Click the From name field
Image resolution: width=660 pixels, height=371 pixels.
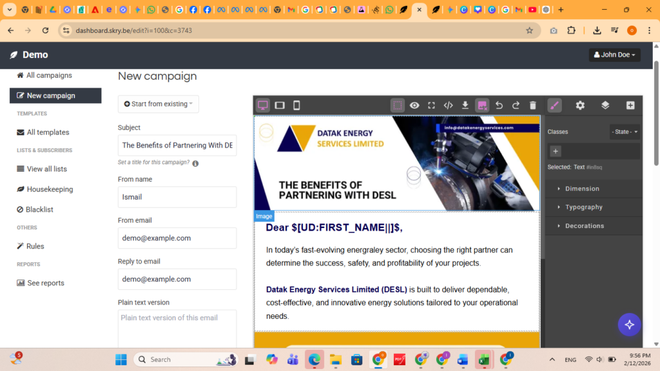[177, 197]
